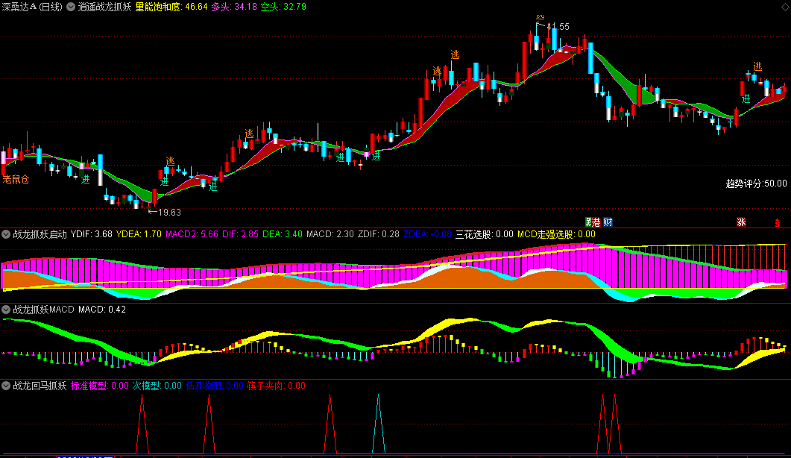The image size is (791, 458).
Task: Click the 多头: 34.18 value
Action: [x=233, y=7]
